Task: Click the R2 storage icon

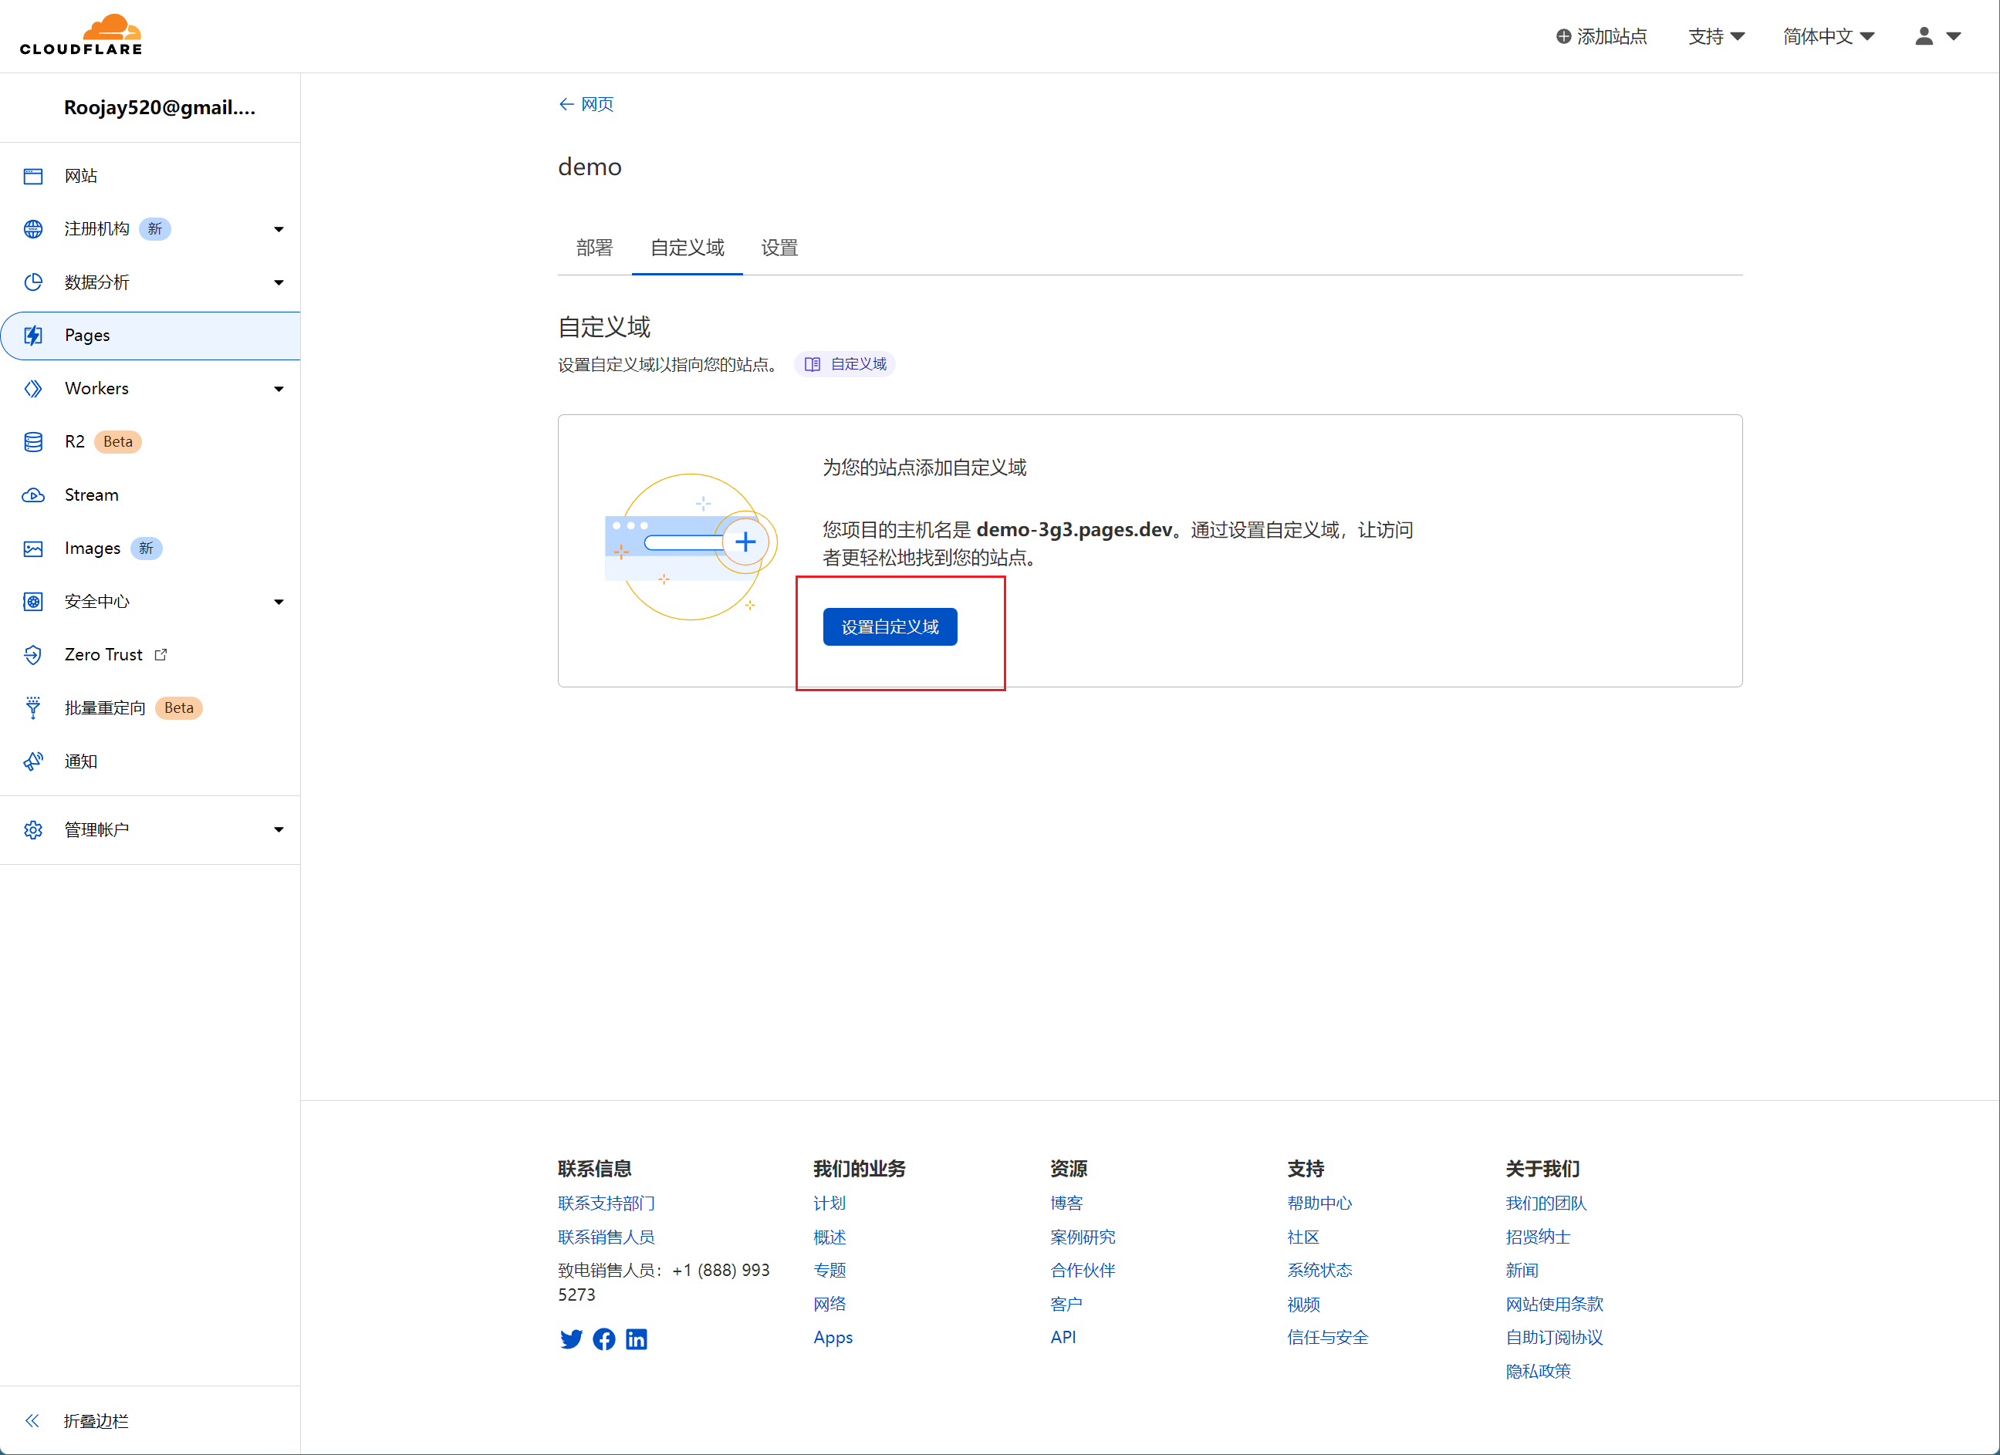Action: [33, 442]
